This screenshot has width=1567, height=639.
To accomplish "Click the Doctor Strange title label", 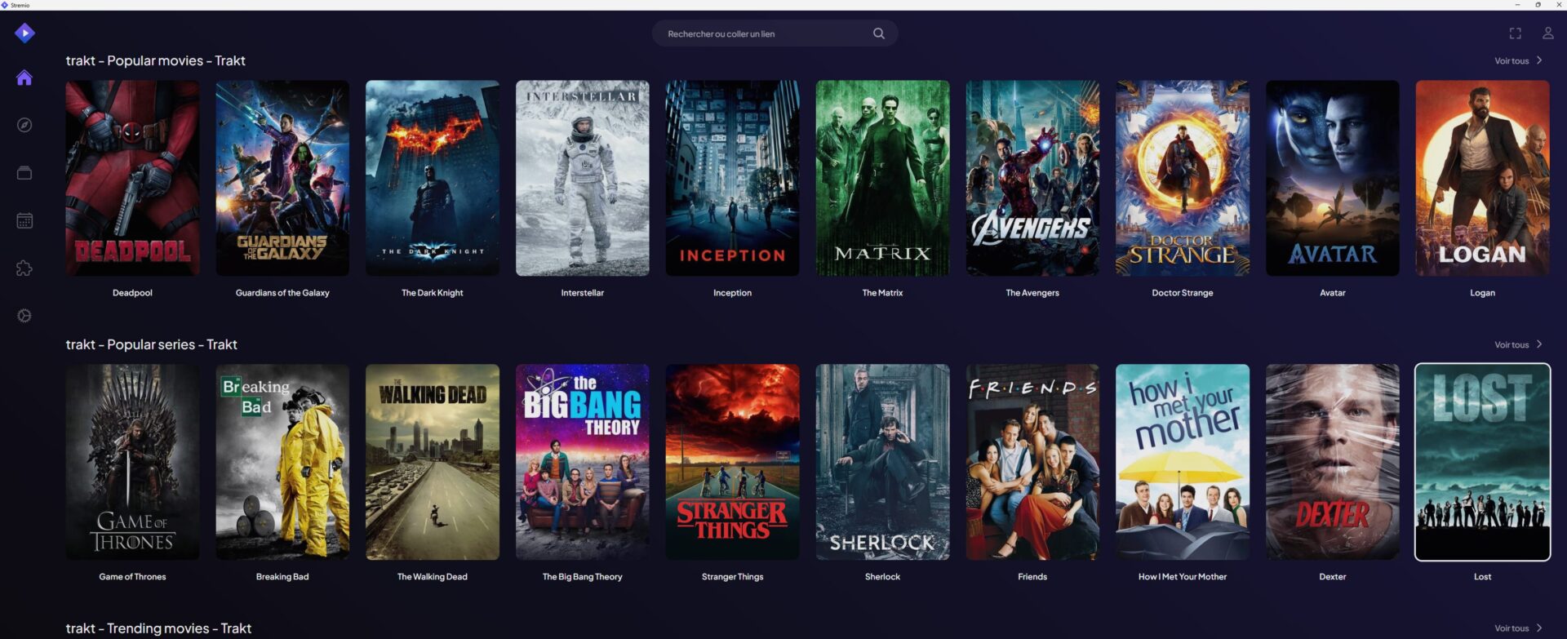I will 1182,293.
